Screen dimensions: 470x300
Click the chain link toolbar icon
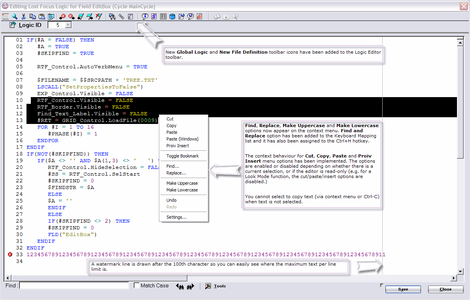pos(121,17)
